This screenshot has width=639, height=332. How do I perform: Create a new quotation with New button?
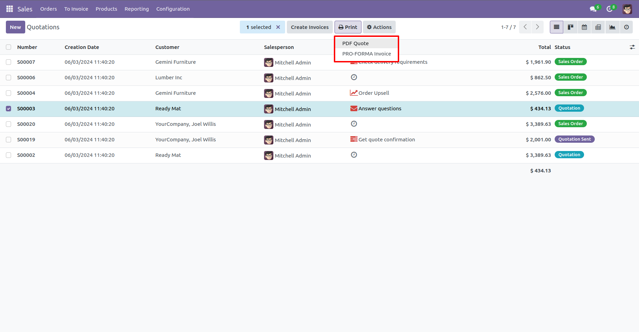(x=15, y=27)
